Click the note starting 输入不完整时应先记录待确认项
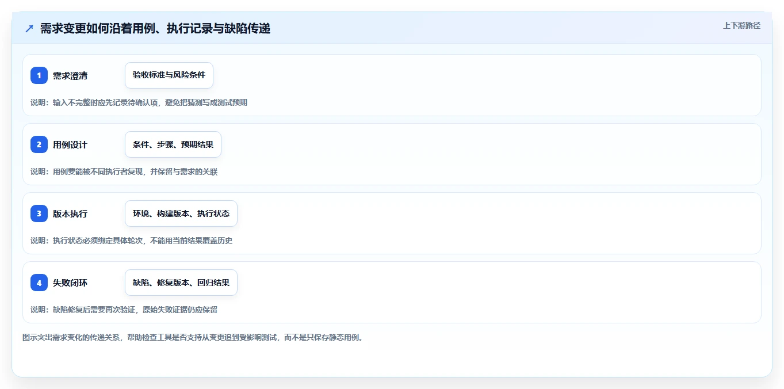The width and height of the screenshot is (784, 389). click(x=139, y=102)
